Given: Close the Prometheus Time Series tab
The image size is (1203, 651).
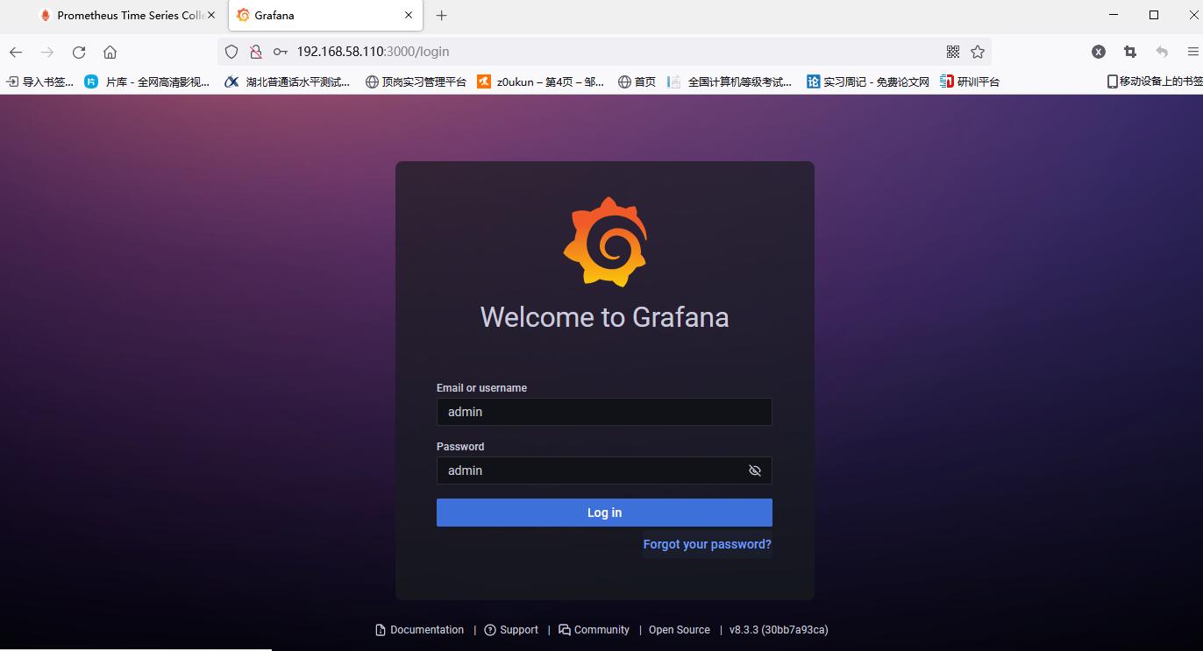Looking at the screenshot, I should pyautogui.click(x=211, y=15).
